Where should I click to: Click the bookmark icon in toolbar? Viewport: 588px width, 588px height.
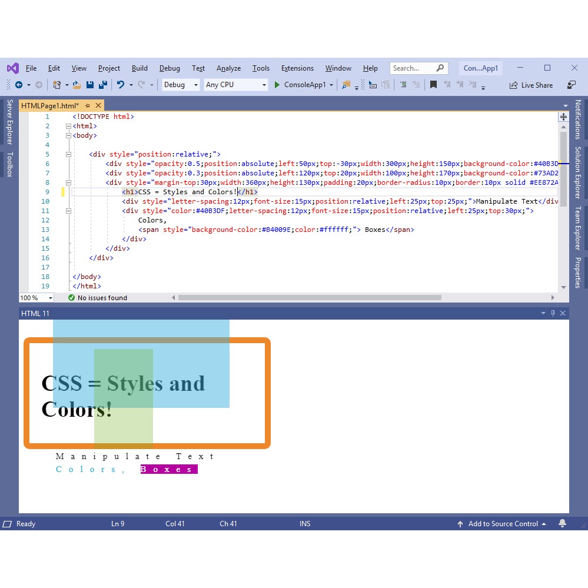(x=433, y=85)
